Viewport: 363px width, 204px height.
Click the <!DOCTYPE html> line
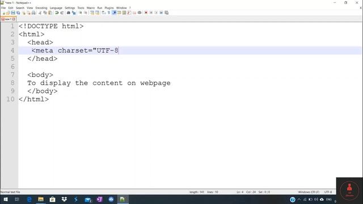(51, 26)
